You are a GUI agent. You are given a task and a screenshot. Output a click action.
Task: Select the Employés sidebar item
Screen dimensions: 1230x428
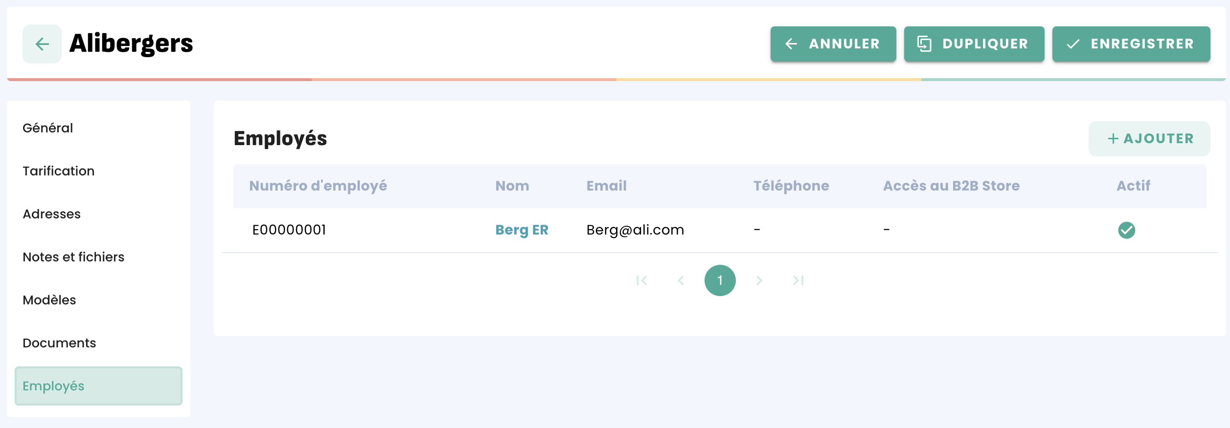[x=98, y=386]
